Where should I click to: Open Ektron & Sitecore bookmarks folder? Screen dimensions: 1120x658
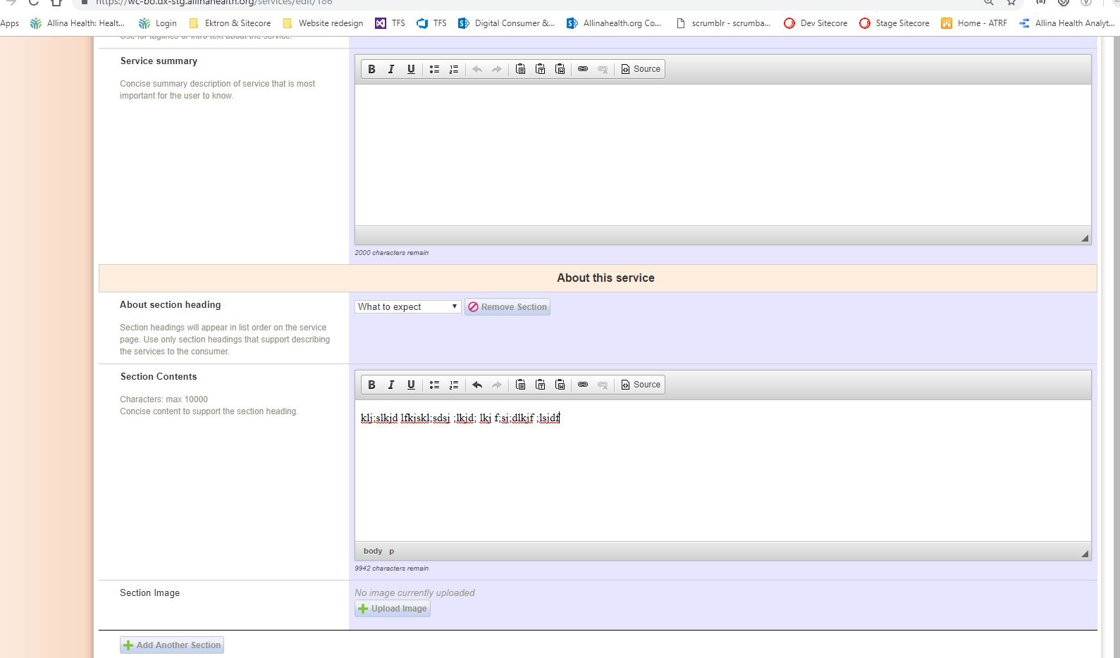click(230, 23)
